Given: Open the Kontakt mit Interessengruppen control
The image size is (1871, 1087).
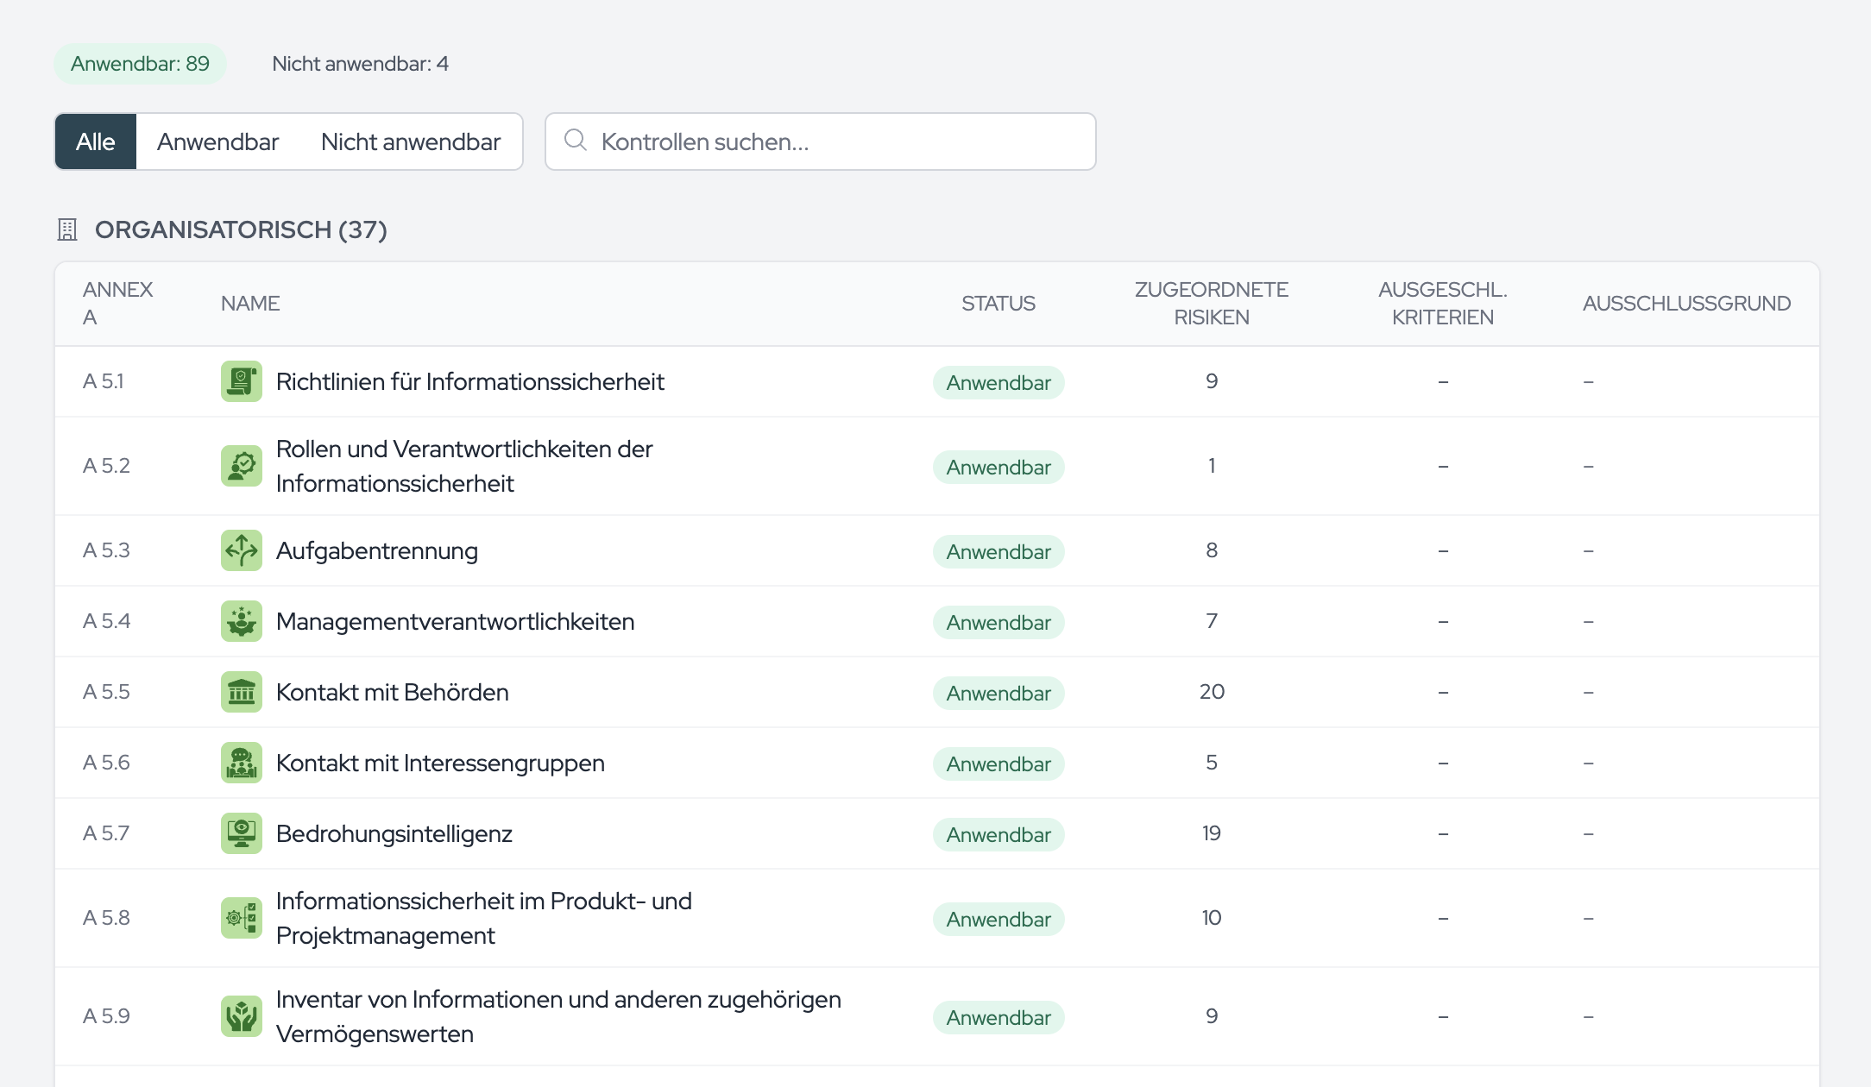Looking at the screenshot, I should tap(440, 763).
